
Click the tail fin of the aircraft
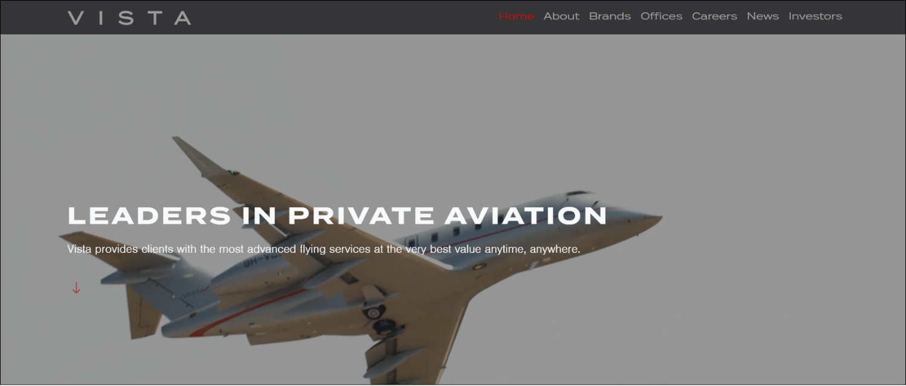[144, 311]
